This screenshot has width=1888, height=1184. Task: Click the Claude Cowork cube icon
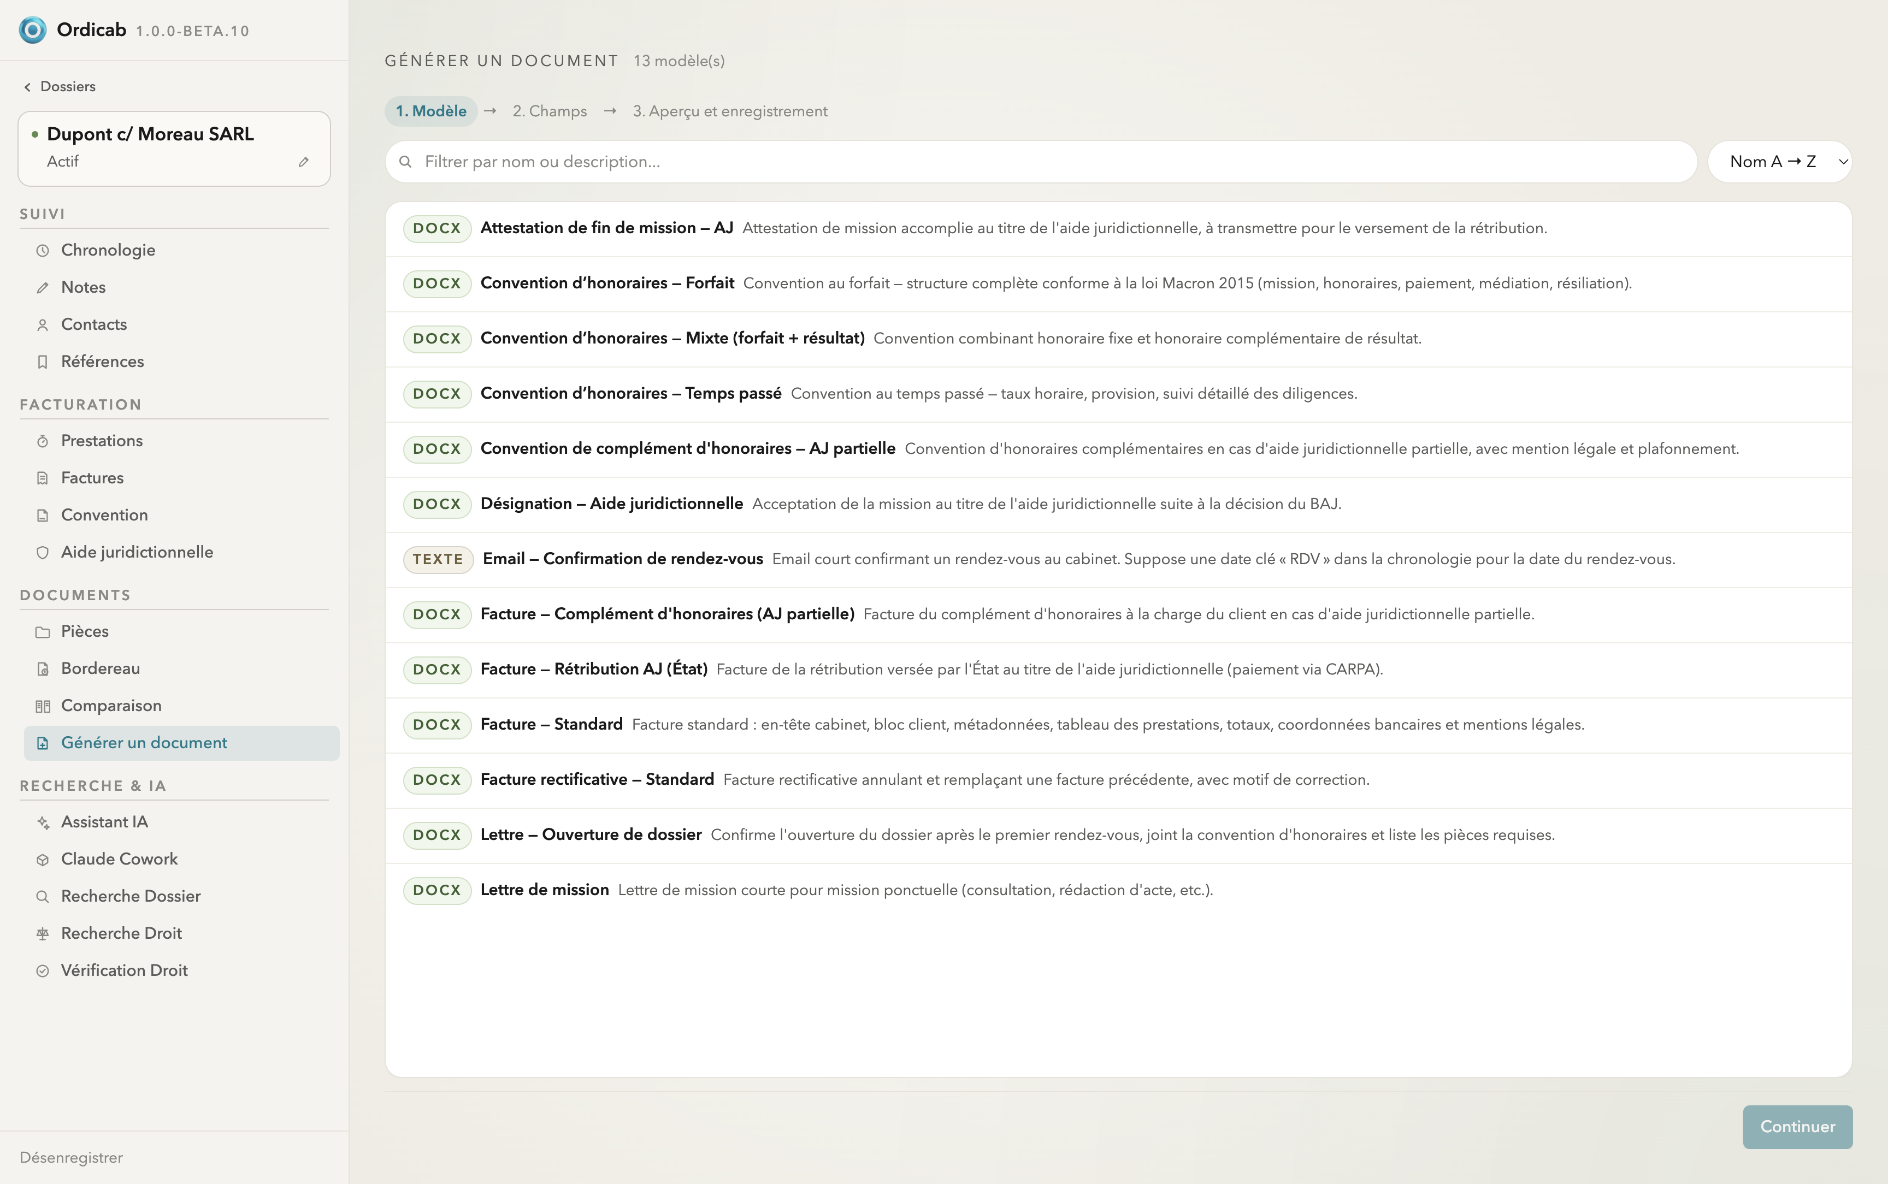click(x=43, y=860)
